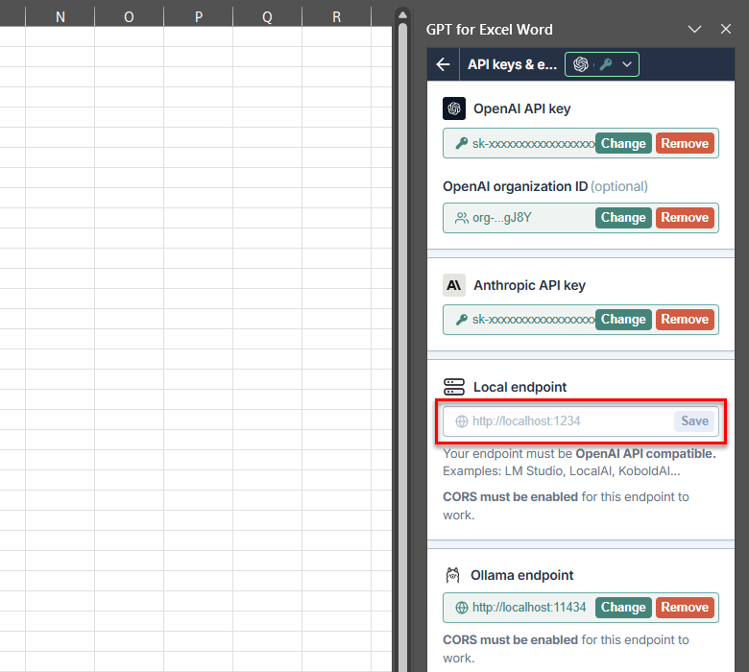Change the OpenAI API key
Viewport: 749px width, 672px height.
click(x=623, y=143)
